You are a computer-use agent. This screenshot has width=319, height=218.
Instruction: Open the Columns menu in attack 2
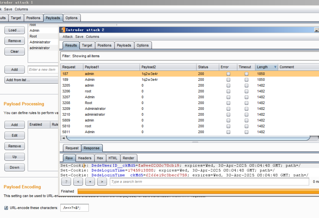(92, 37)
